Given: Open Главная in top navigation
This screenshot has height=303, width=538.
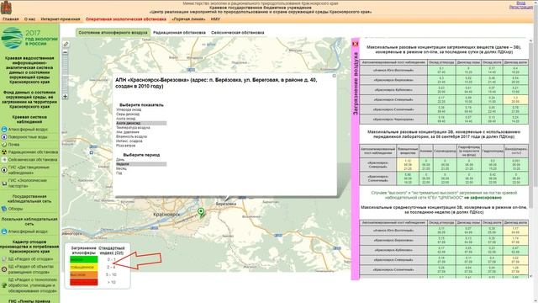Looking at the screenshot, I should click(11, 19).
